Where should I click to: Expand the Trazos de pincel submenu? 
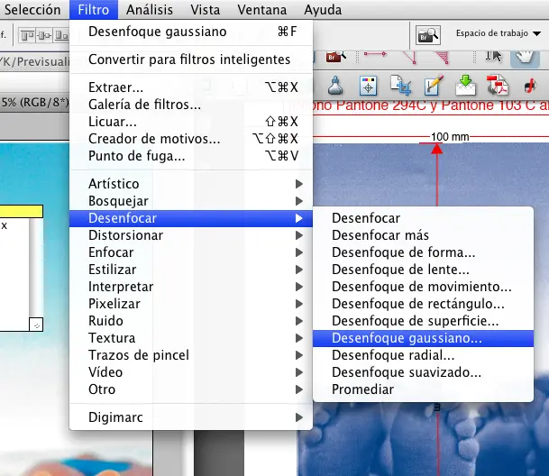tap(191, 355)
